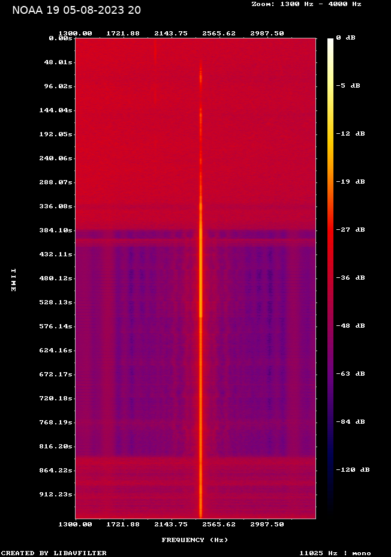Click the 384.10s time axis marker

click(56, 230)
